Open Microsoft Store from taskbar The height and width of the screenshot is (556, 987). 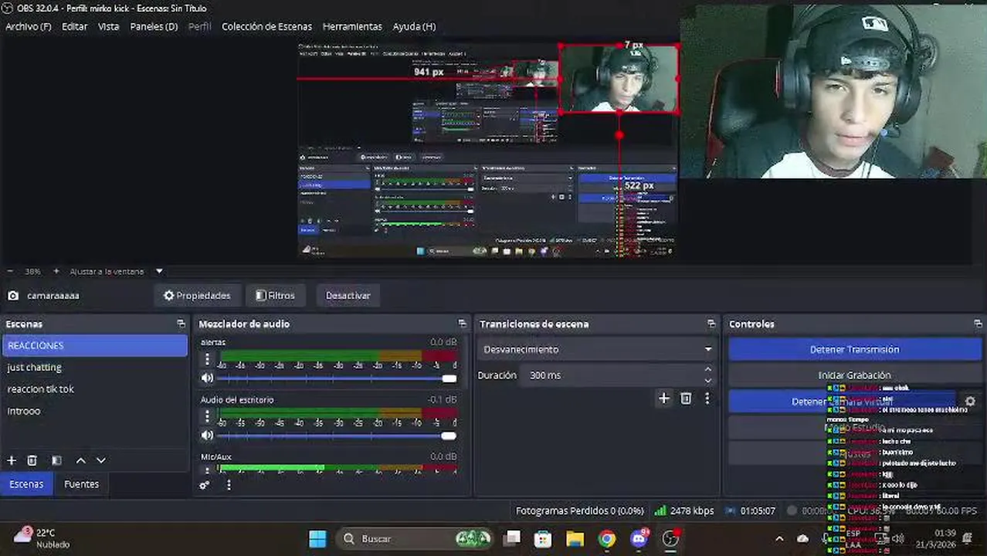click(543, 539)
